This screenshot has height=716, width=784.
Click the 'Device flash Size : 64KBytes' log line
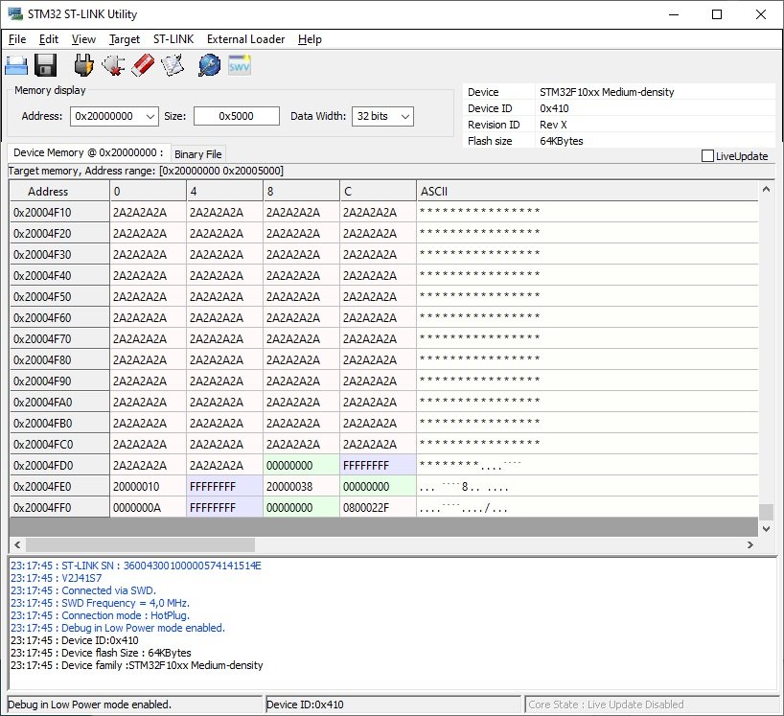pos(101,653)
